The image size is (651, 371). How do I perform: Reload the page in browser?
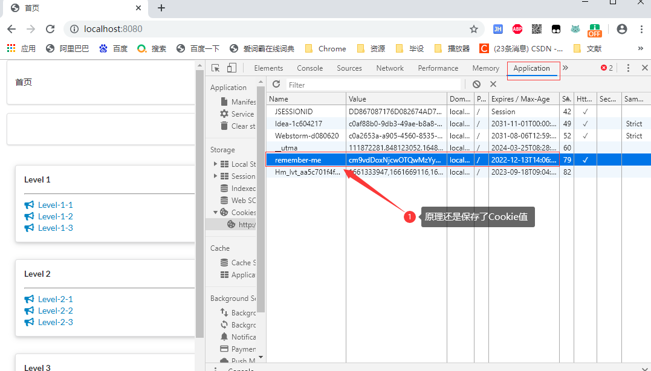pyautogui.click(x=51, y=29)
